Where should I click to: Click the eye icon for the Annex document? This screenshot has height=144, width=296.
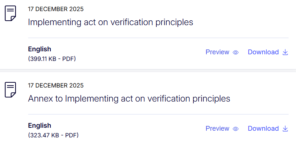pyautogui.click(x=236, y=129)
